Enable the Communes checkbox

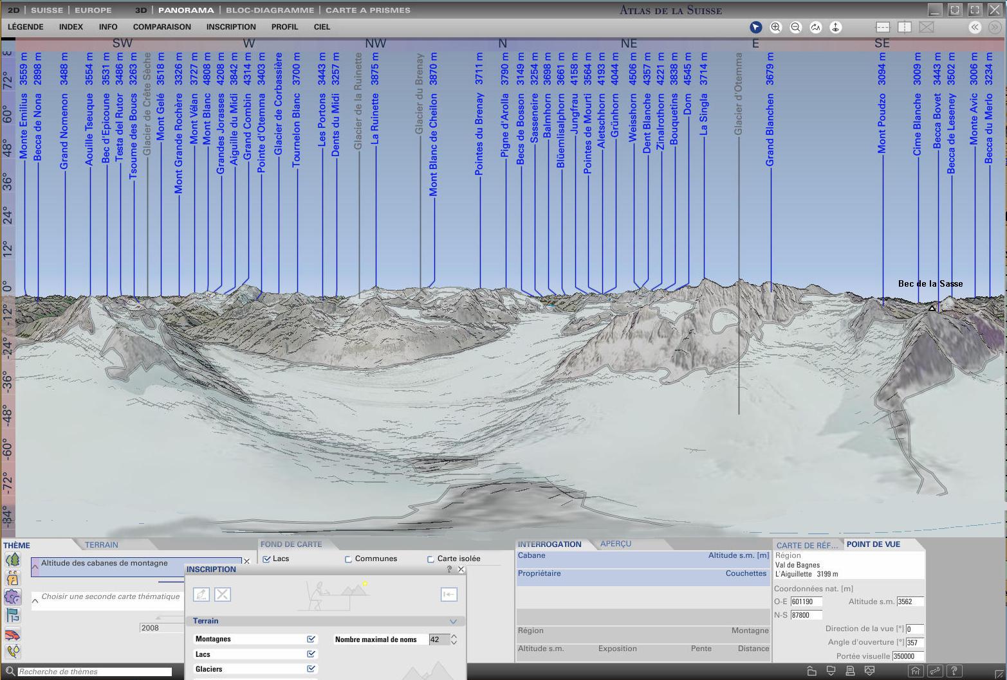pyautogui.click(x=348, y=559)
